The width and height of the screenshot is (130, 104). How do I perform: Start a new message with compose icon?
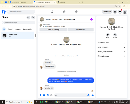coord(33,17)
